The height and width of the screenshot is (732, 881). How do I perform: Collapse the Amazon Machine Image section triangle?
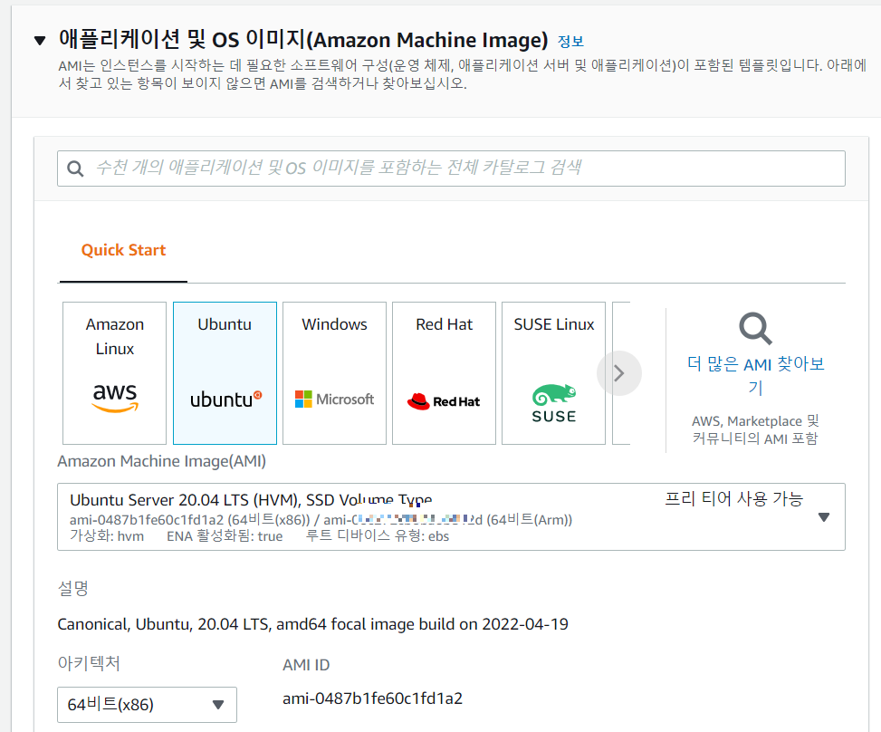click(39, 41)
